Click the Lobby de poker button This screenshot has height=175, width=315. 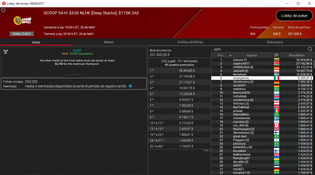294,16
